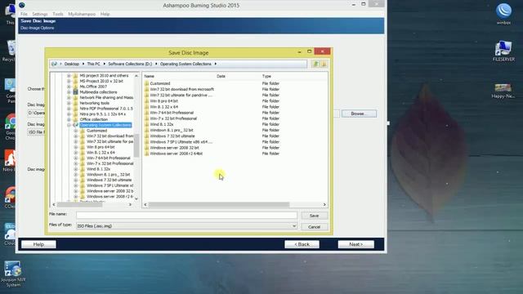Select MS-Project 2010 x 32 bit in tree
Image resolution: width=523 pixels, height=294 pixels.
point(101,81)
